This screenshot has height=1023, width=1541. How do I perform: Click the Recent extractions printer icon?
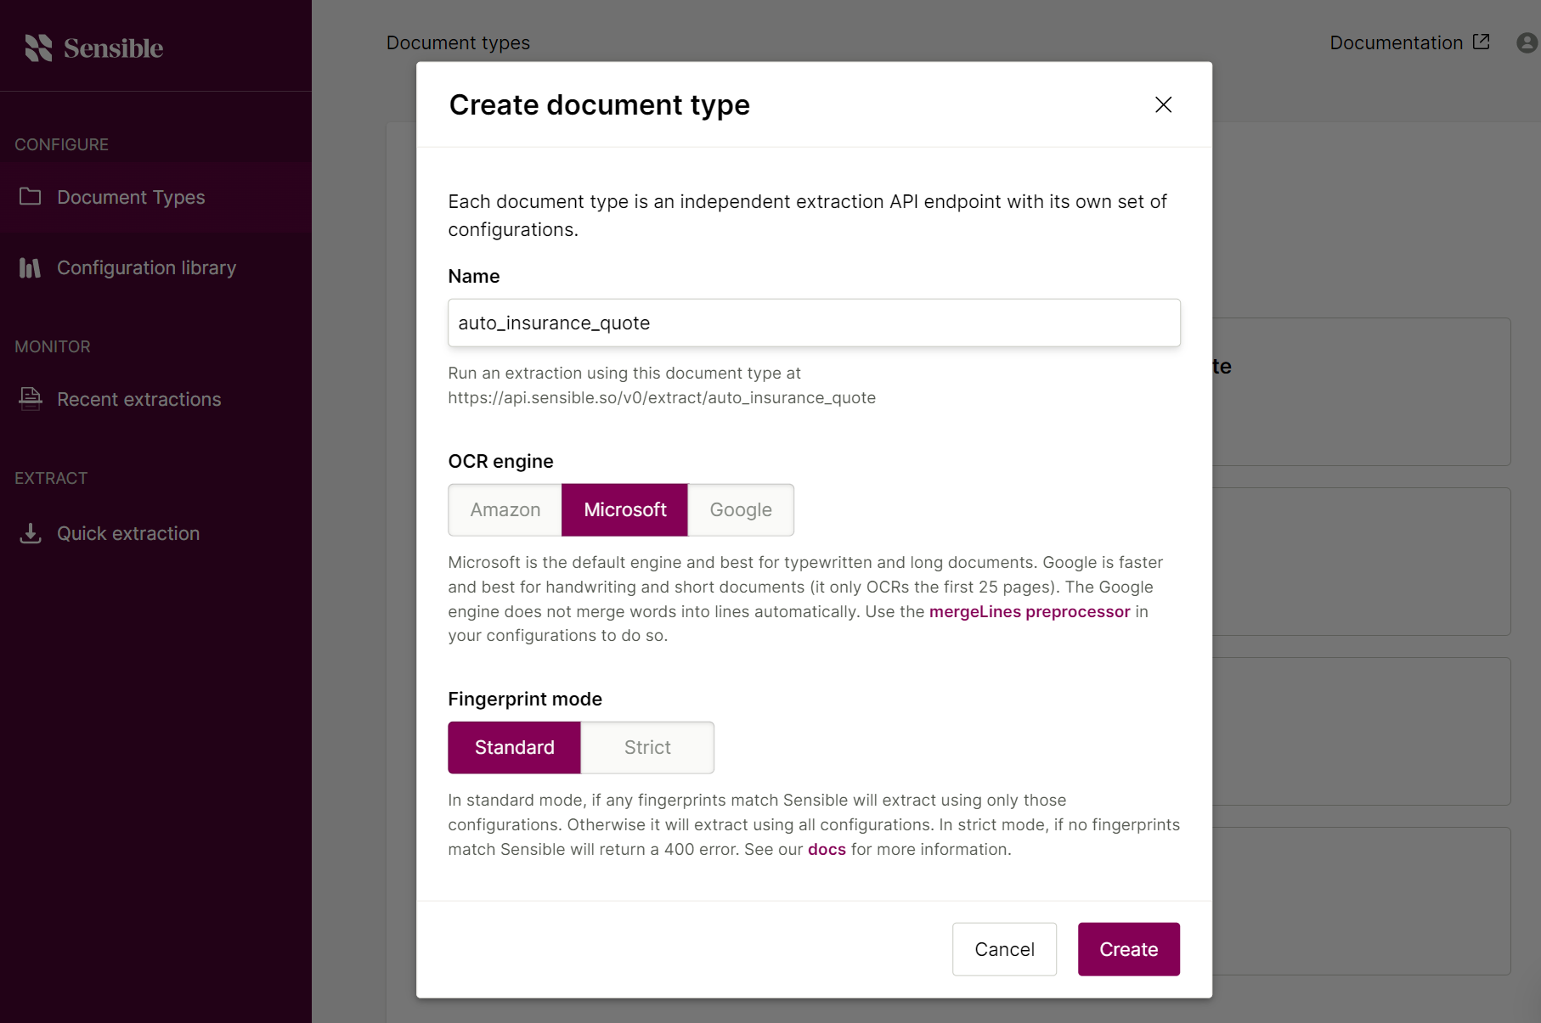[31, 398]
